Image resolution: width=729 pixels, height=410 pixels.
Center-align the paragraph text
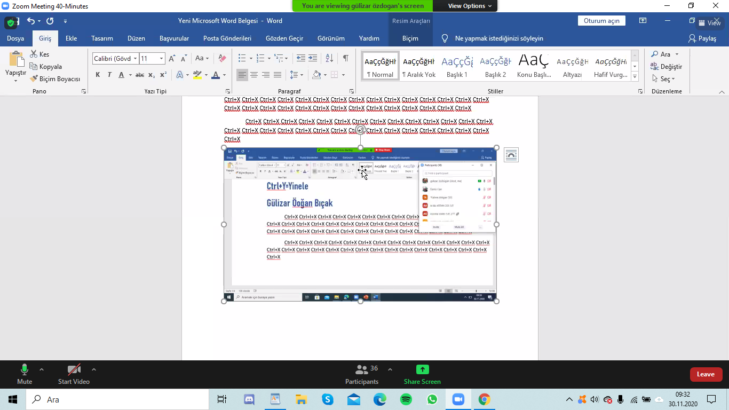click(254, 75)
